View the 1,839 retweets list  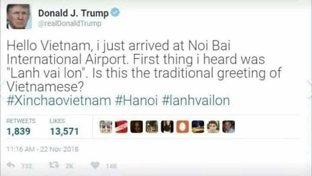coord(21,127)
